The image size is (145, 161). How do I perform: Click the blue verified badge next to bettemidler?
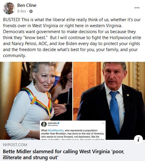[x=59, y=123]
